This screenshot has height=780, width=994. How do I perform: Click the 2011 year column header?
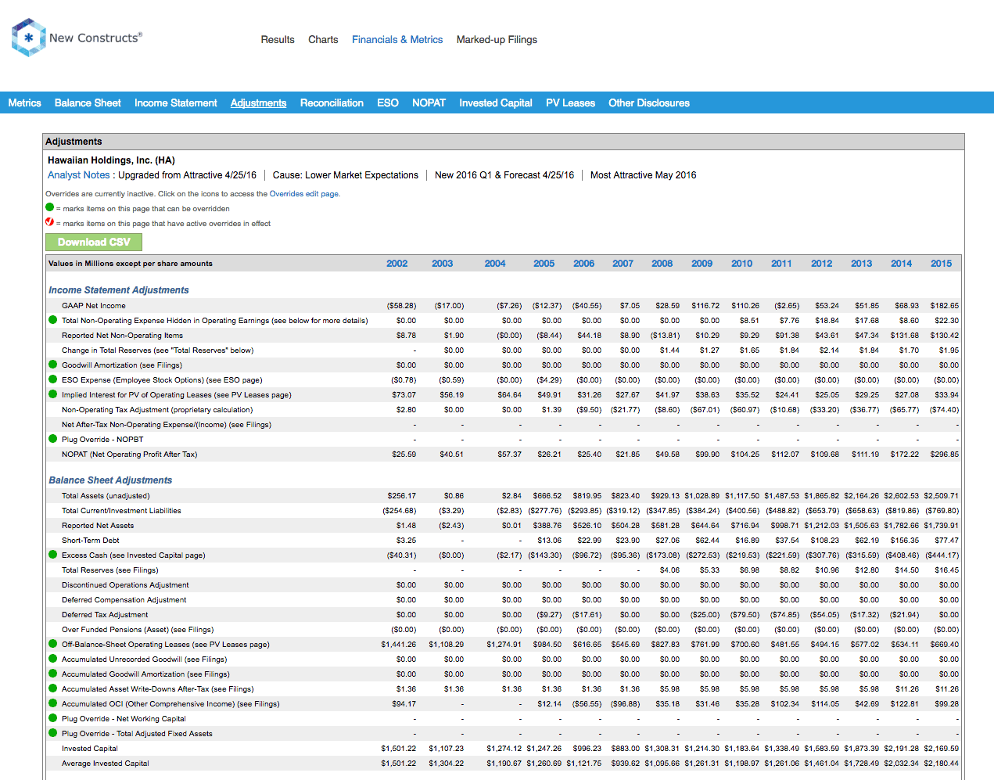[x=782, y=264]
